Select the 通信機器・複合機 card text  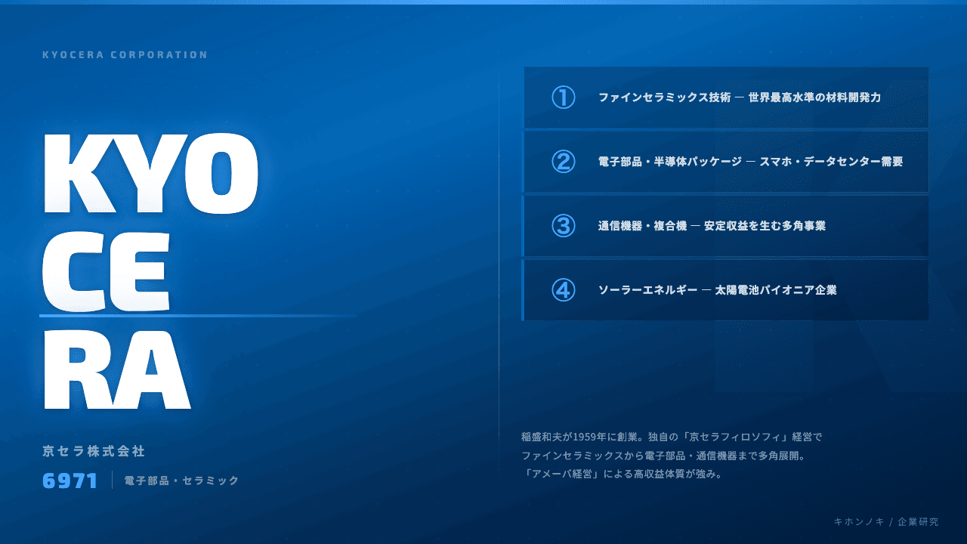[x=712, y=226]
